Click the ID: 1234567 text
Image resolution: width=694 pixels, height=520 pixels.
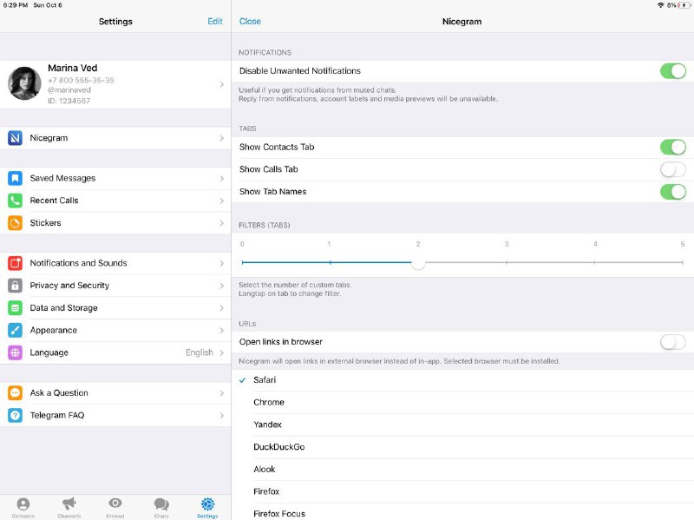tap(69, 101)
